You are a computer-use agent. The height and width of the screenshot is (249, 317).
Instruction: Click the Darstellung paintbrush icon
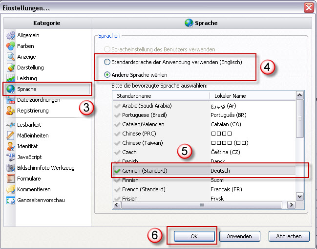click(x=11, y=68)
